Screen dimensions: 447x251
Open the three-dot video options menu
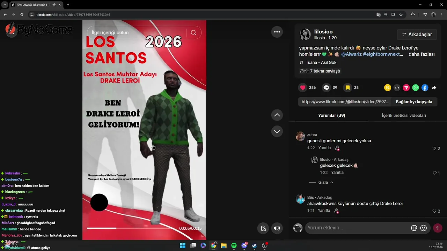[x=277, y=32]
